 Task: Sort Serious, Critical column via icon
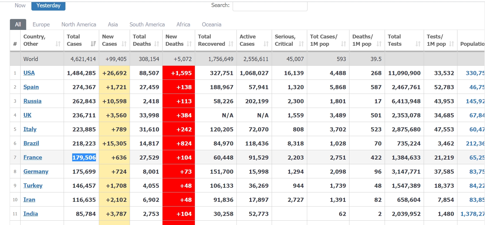(301, 44)
